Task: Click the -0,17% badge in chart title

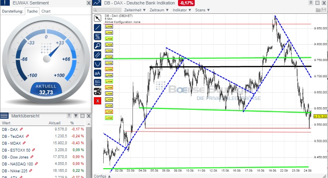Action: [x=186, y=3]
